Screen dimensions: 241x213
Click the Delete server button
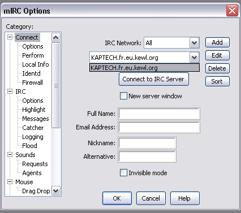[x=217, y=68]
